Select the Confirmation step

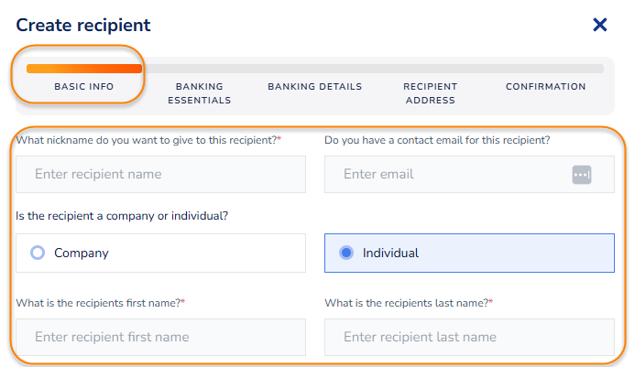545,87
